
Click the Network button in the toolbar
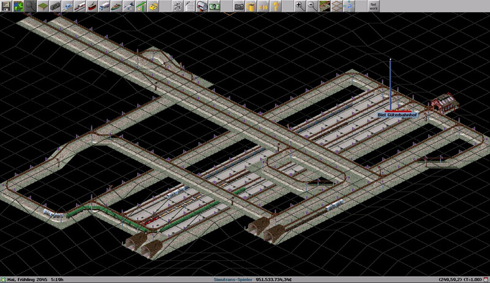point(373,6)
